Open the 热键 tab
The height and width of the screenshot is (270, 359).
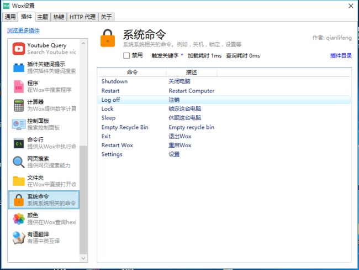tap(59, 17)
